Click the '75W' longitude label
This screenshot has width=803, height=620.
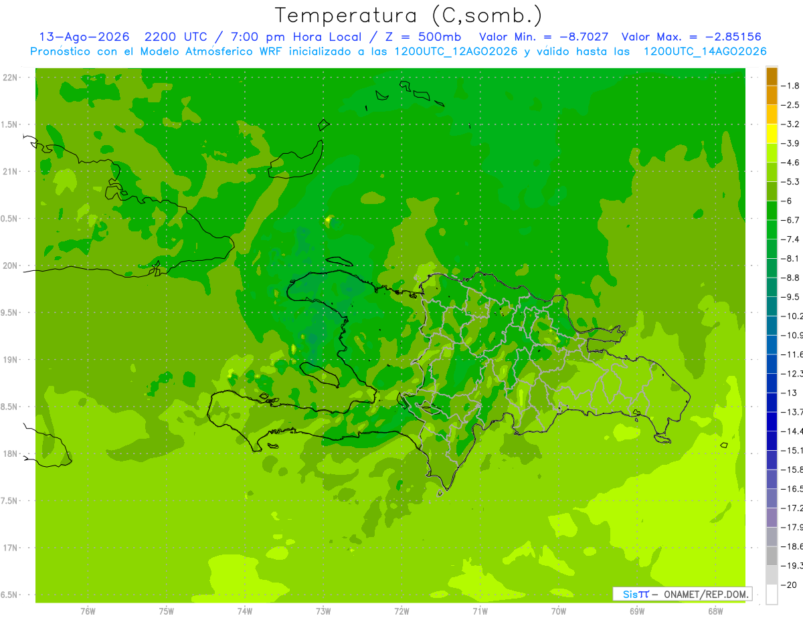click(x=167, y=611)
